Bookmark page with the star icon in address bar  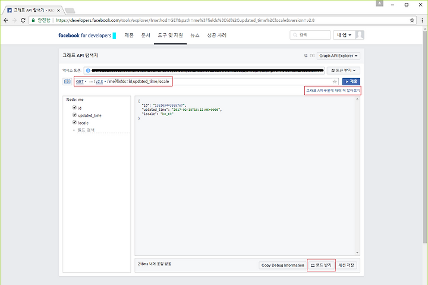[x=412, y=20]
